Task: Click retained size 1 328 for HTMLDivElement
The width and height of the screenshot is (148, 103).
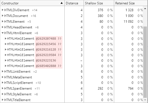Action: 129,10
